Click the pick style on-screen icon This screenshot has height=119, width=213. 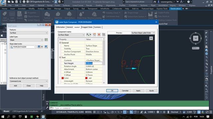tap(46, 47)
